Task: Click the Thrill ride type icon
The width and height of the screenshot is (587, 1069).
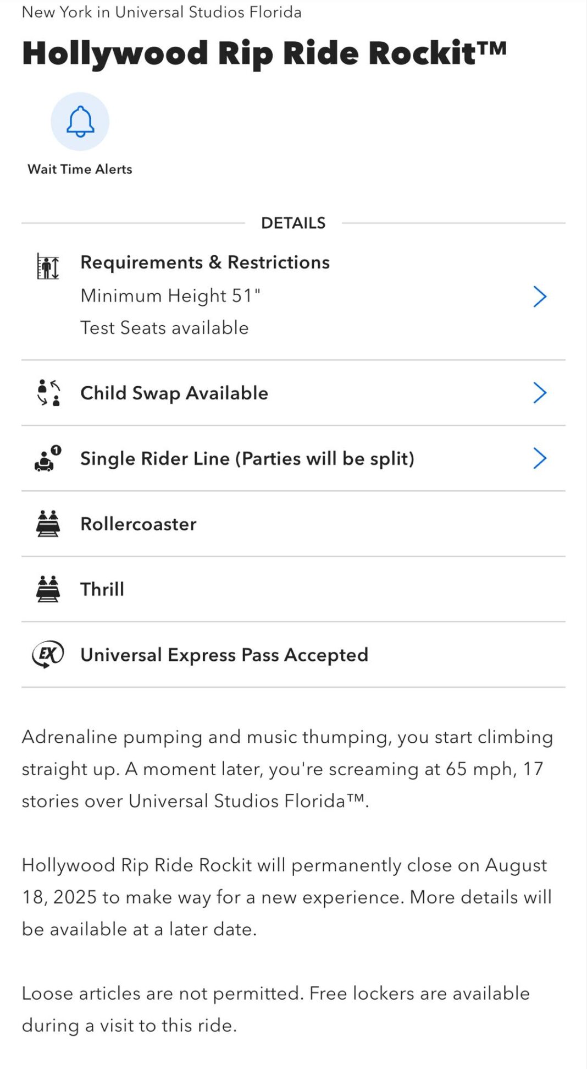Action: pos(48,589)
